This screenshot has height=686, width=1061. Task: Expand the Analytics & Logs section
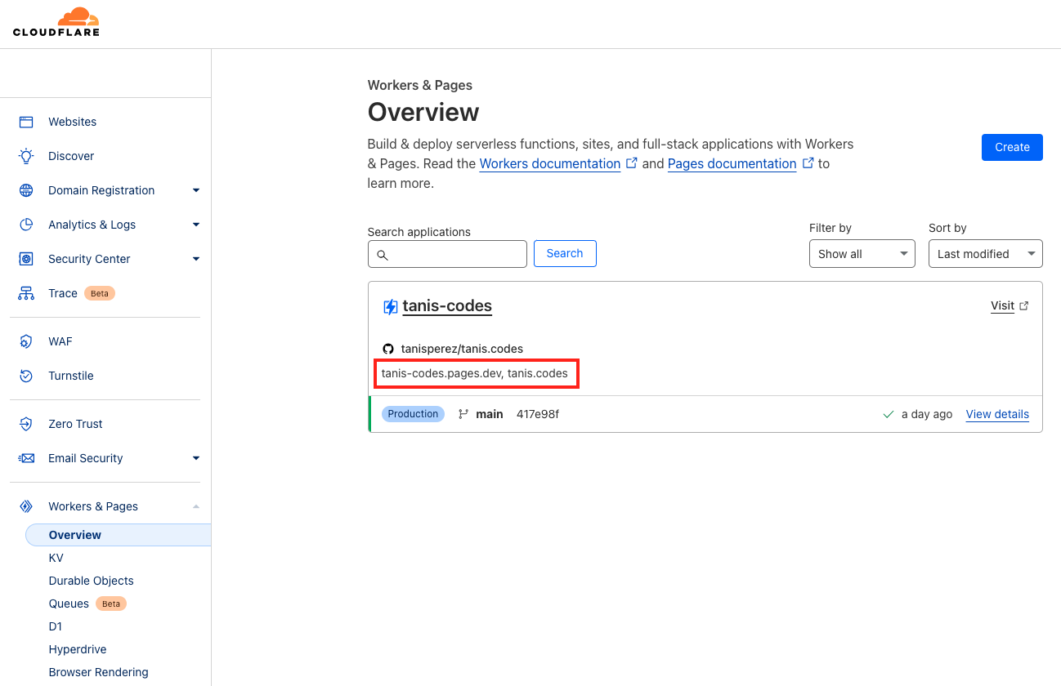point(195,225)
